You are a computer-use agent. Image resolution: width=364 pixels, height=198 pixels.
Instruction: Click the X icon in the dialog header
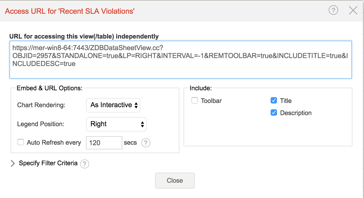click(353, 11)
